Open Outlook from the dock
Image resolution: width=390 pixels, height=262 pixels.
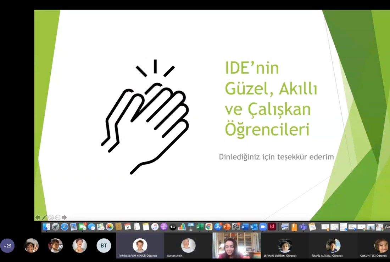click(x=254, y=227)
